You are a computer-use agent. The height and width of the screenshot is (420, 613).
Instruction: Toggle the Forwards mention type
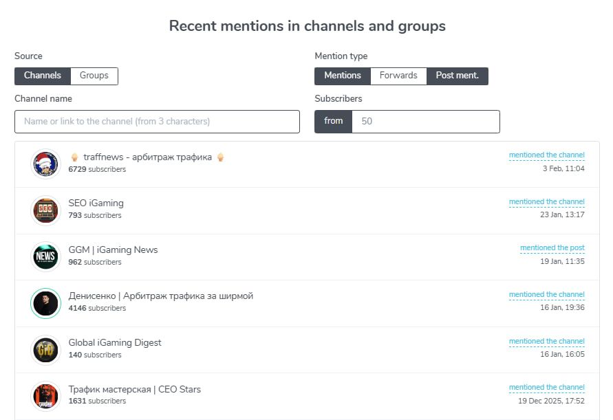coord(398,76)
